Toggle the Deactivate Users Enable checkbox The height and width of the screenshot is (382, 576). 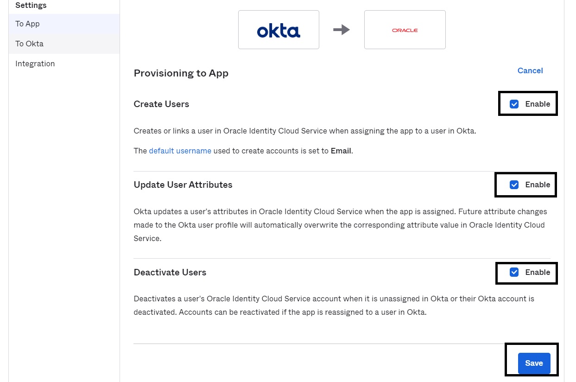click(x=514, y=273)
